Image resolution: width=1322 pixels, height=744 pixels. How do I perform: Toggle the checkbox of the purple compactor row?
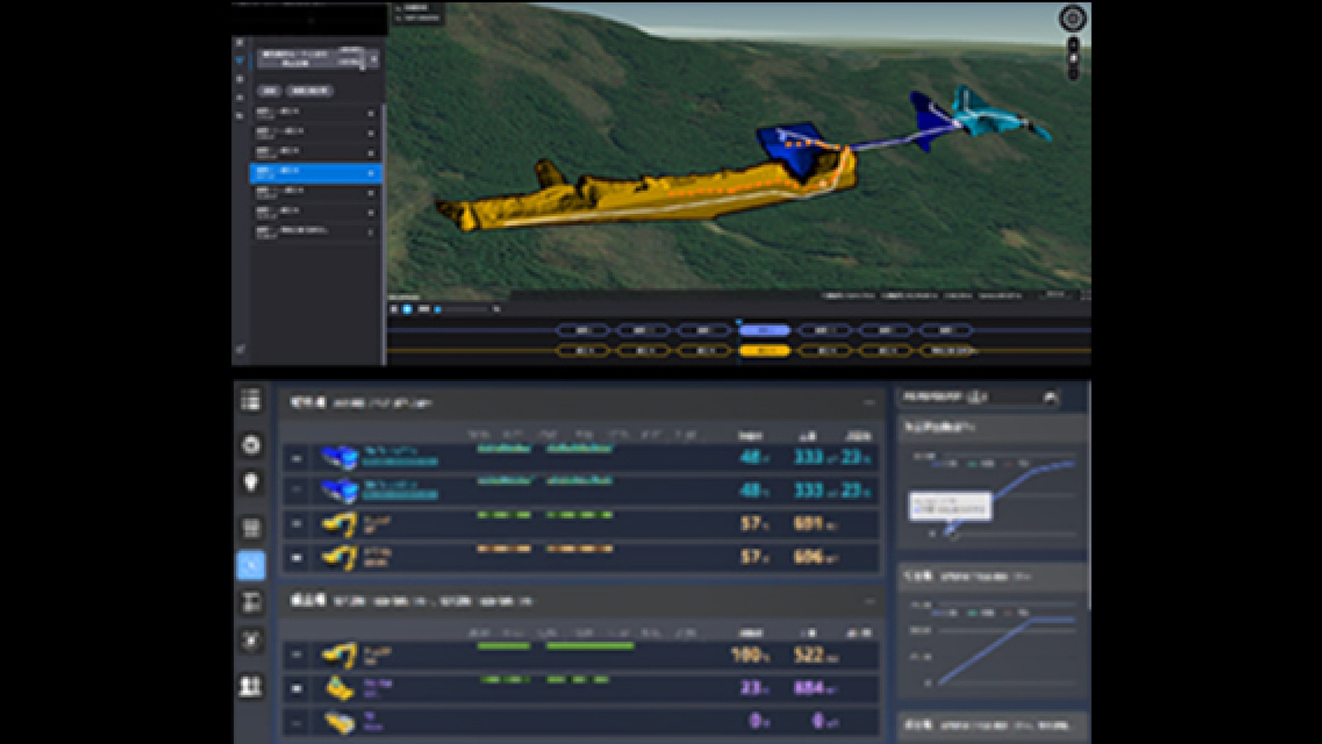(x=297, y=688)
